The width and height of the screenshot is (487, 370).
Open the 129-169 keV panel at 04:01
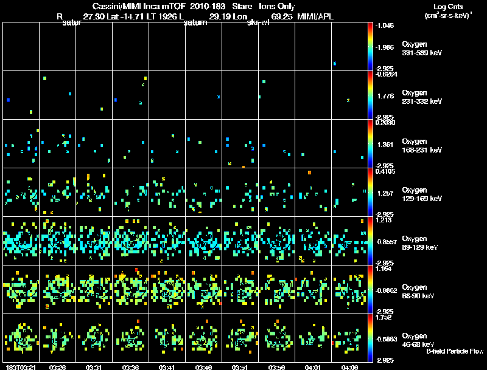(314, 192)
